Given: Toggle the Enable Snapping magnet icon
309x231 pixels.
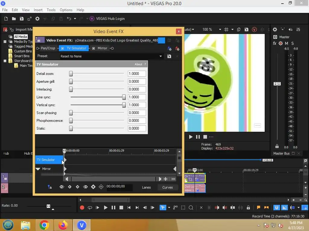Looking at the screenshot, I should 276,208.
